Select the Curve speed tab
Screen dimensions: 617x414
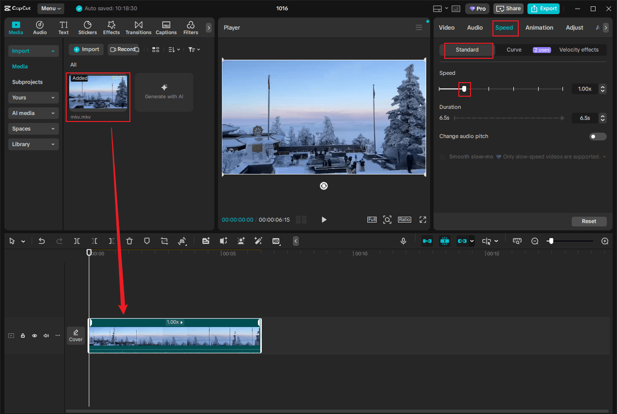[514, 50]
